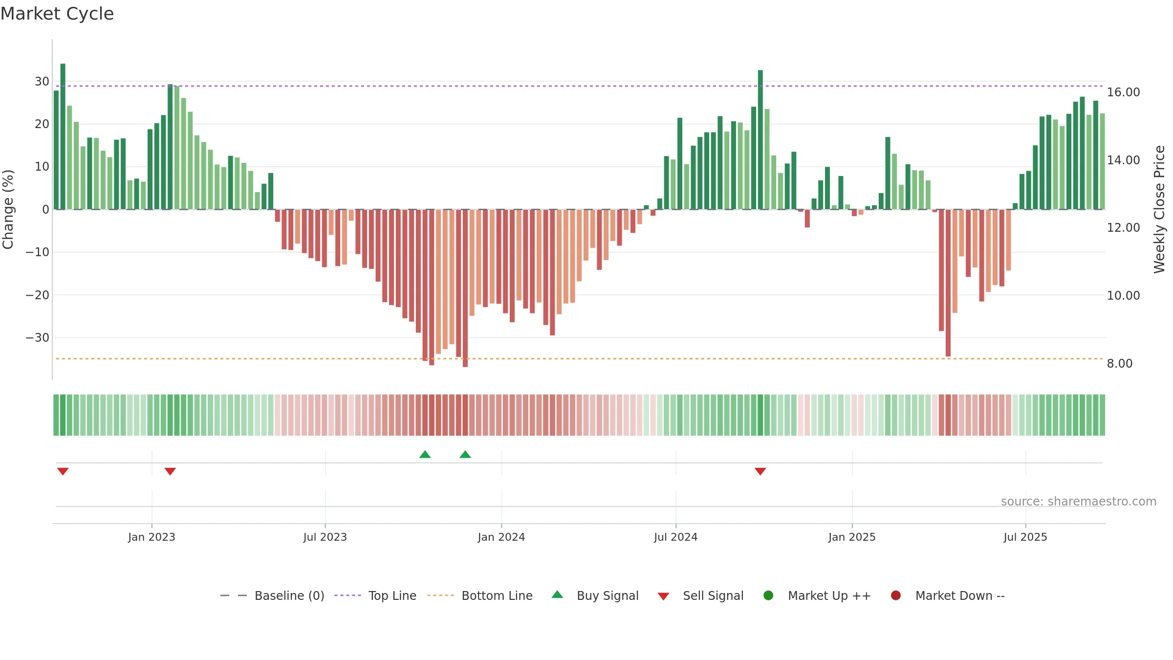This screenshot has width=1173, height=660.
Task: Toggle the Sell Signal legend label
Action: [x=713, y=595]
